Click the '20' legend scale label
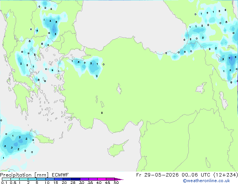 coord(64,182)
